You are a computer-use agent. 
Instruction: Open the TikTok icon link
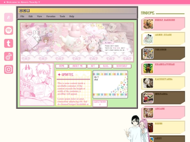coord(8,56)
